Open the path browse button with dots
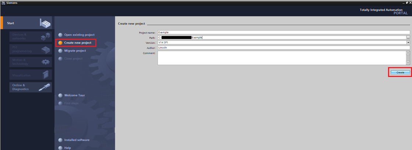This screenshot has height=150, width=412. pyautogui.click(x=408, y=37)
